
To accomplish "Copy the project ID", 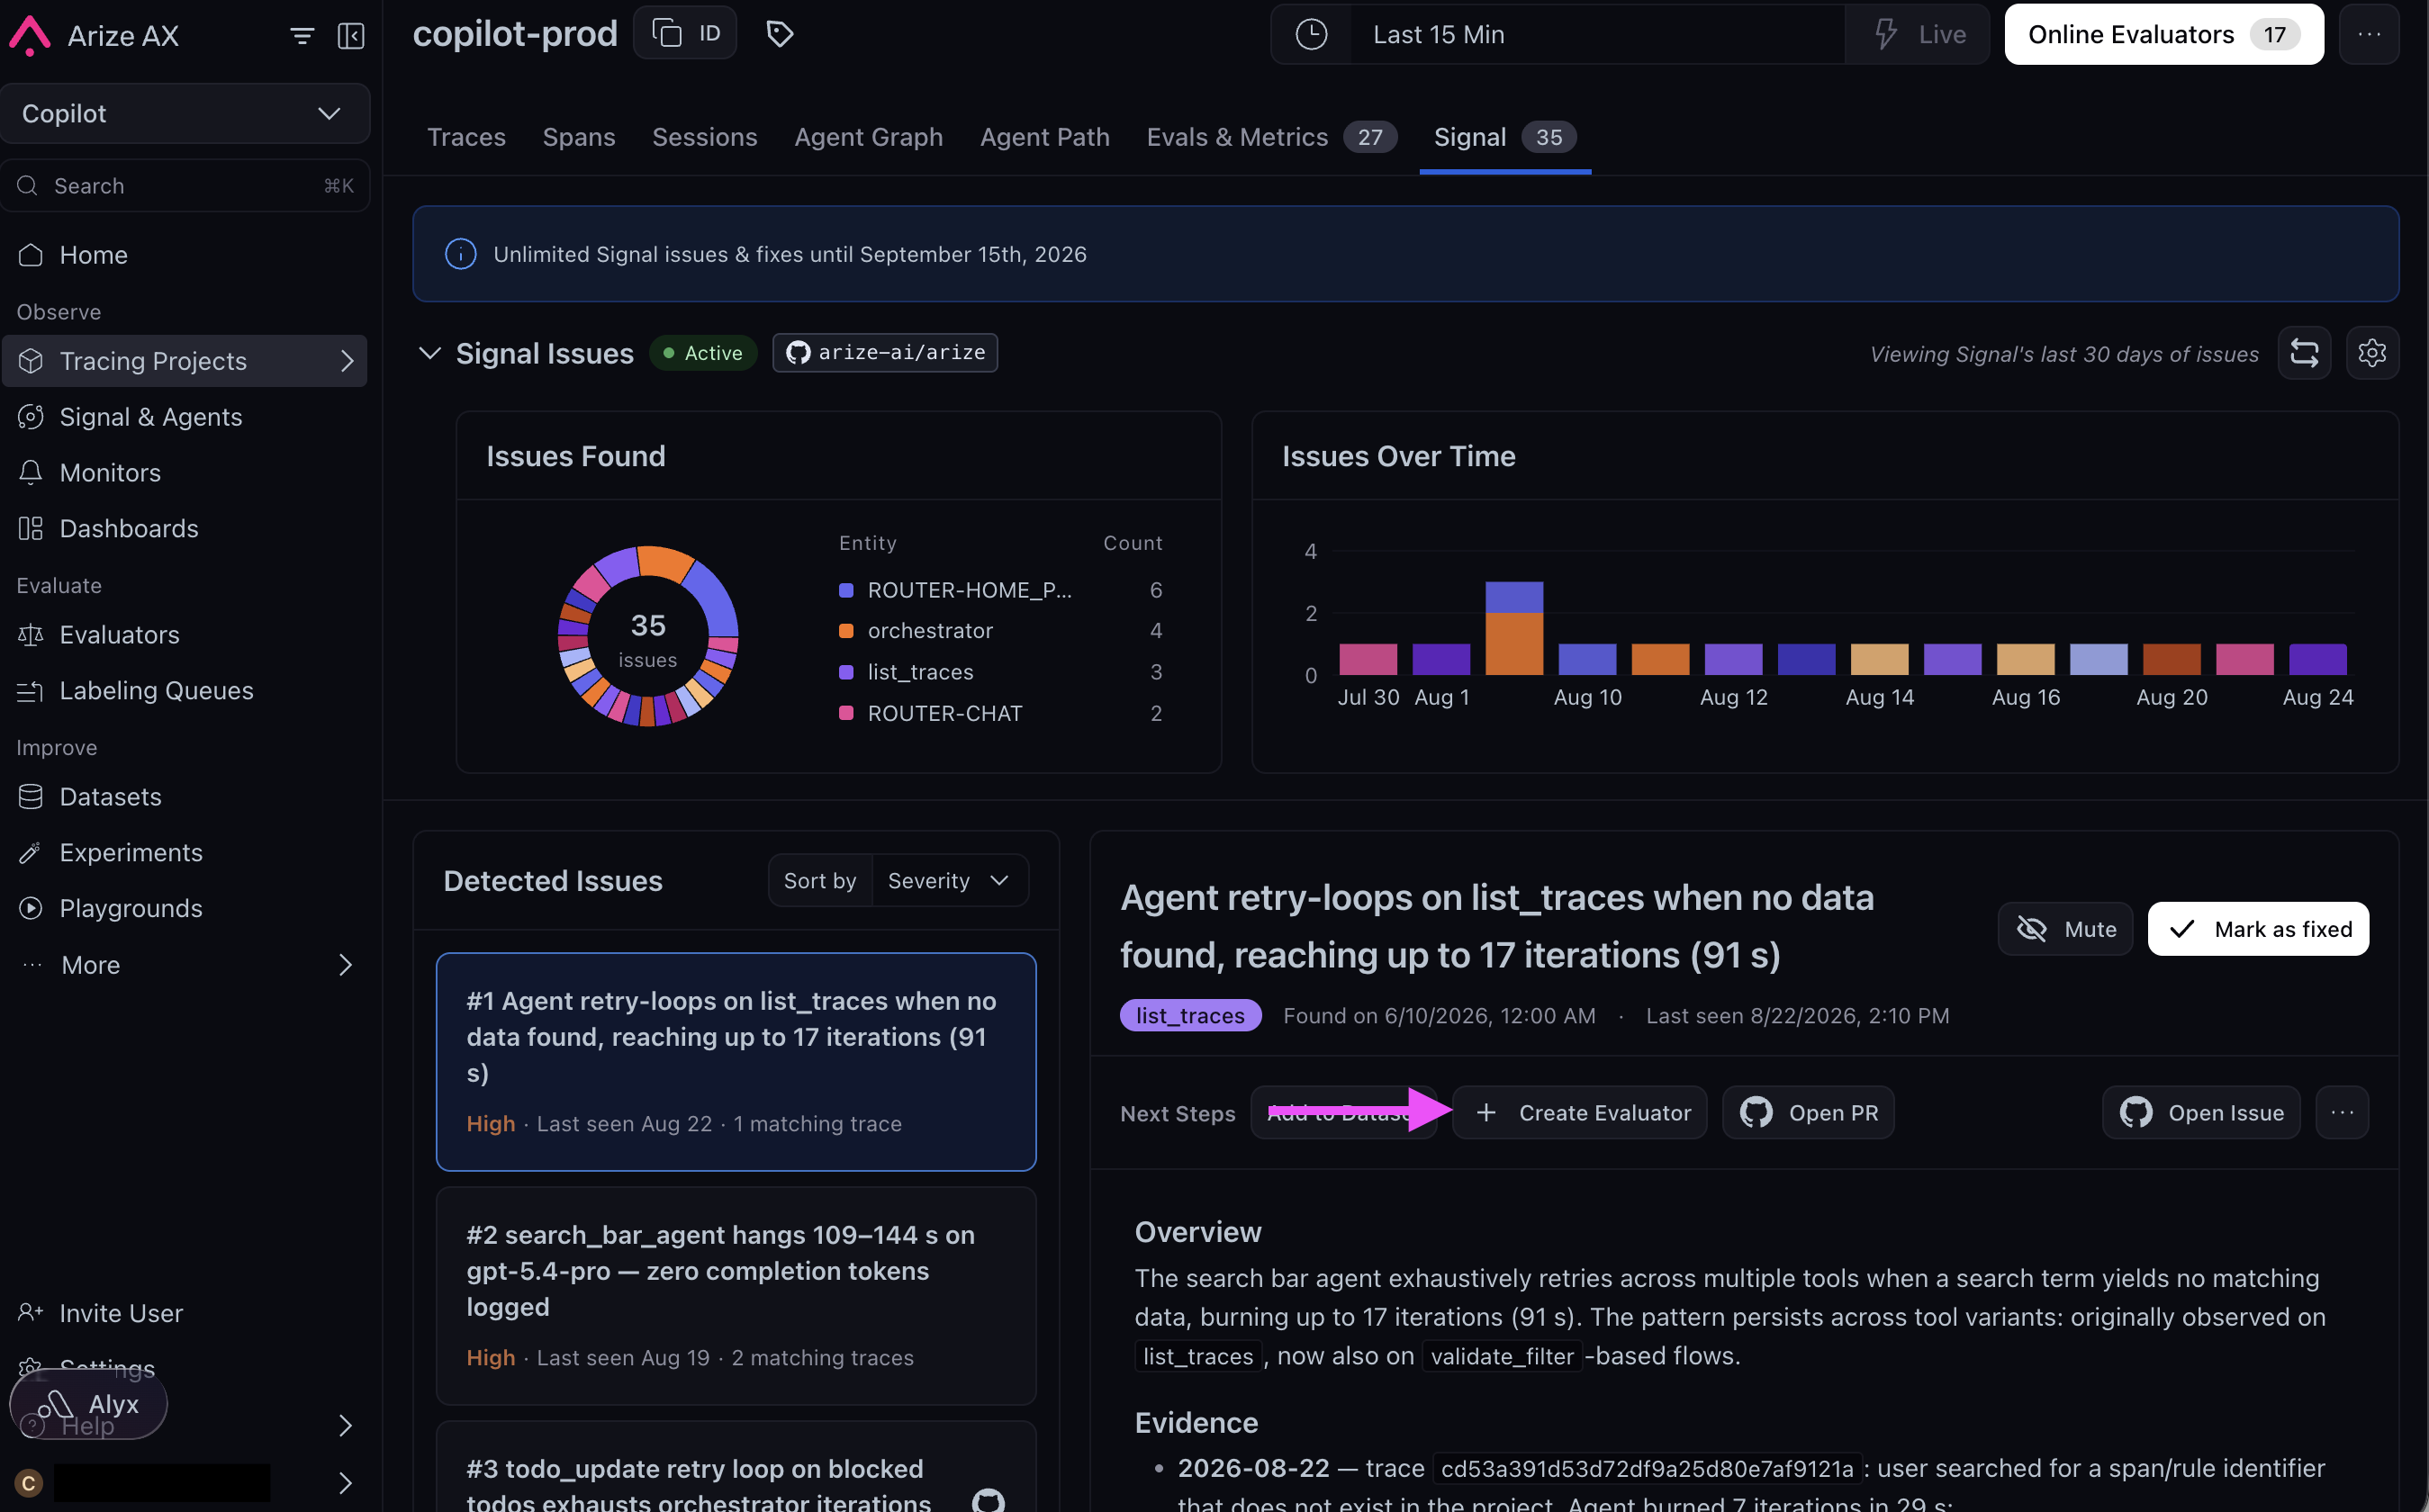I will click(x=686, y=34).
